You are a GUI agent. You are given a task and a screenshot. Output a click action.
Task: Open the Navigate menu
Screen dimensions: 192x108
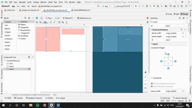tap(22, 2)
